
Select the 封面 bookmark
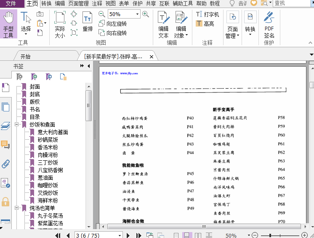[x=35, y=87]
